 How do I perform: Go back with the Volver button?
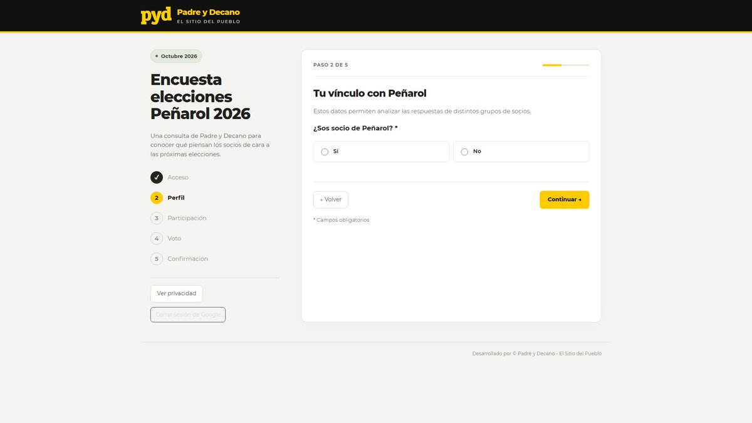coord(330,199)
